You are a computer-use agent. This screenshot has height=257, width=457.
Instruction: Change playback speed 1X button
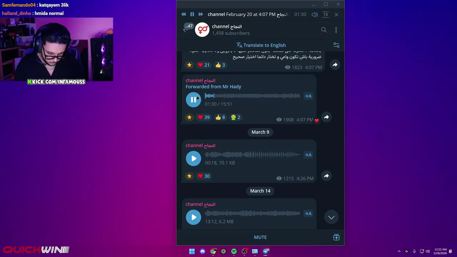pyautogui.click(x=326, y=14)
